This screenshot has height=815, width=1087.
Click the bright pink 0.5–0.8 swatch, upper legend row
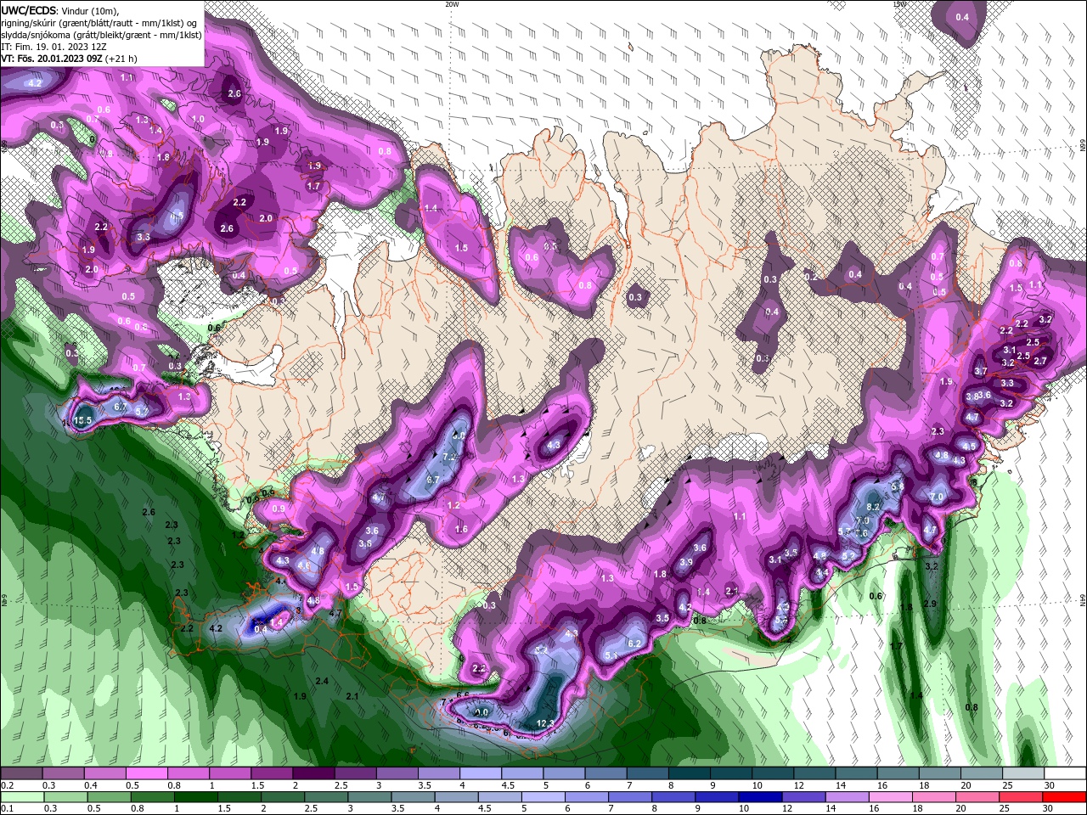[146, 773]
